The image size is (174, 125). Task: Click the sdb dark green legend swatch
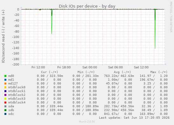click(5, 110)
